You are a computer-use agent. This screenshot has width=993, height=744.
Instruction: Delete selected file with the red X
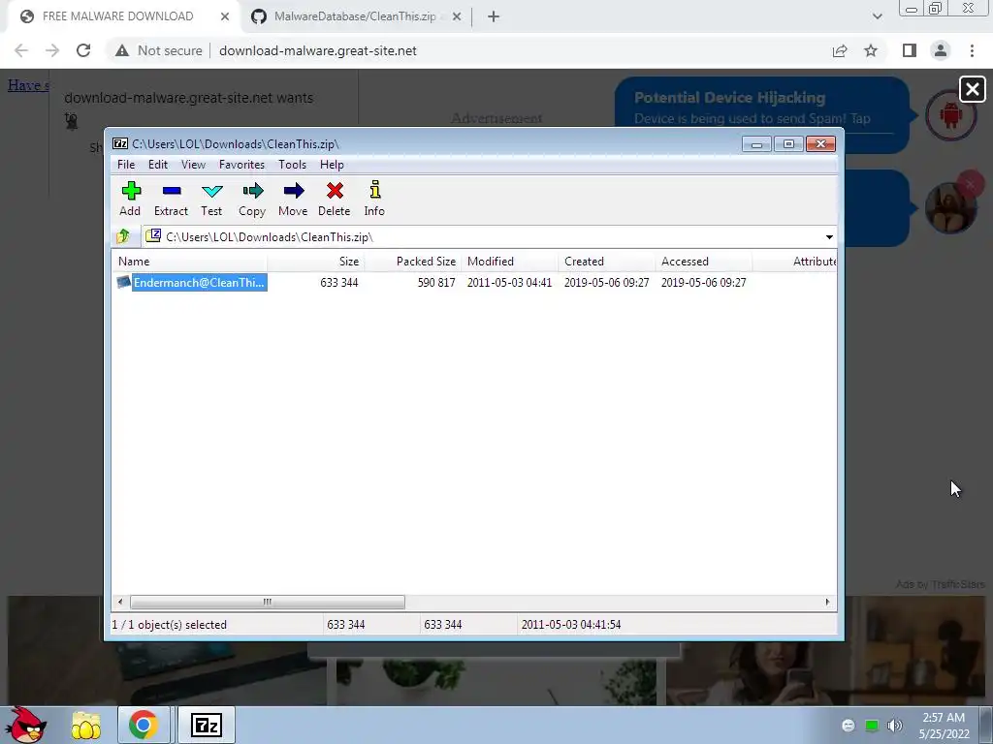pos(335,199)
